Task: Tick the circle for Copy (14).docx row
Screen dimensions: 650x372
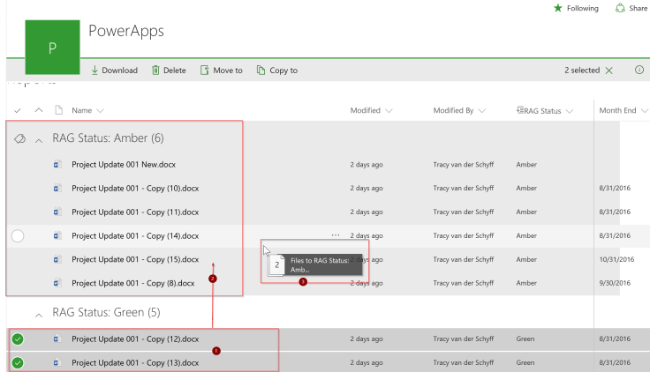Action: click(x=19, y=235)
